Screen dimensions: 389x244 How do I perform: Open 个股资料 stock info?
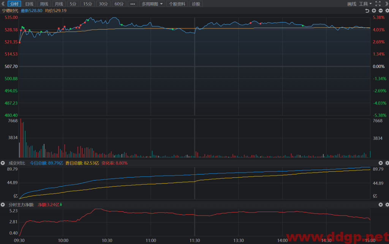177,4
